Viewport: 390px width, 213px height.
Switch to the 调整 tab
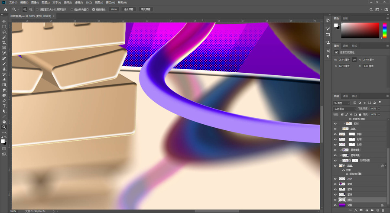(x=345, y=46)
